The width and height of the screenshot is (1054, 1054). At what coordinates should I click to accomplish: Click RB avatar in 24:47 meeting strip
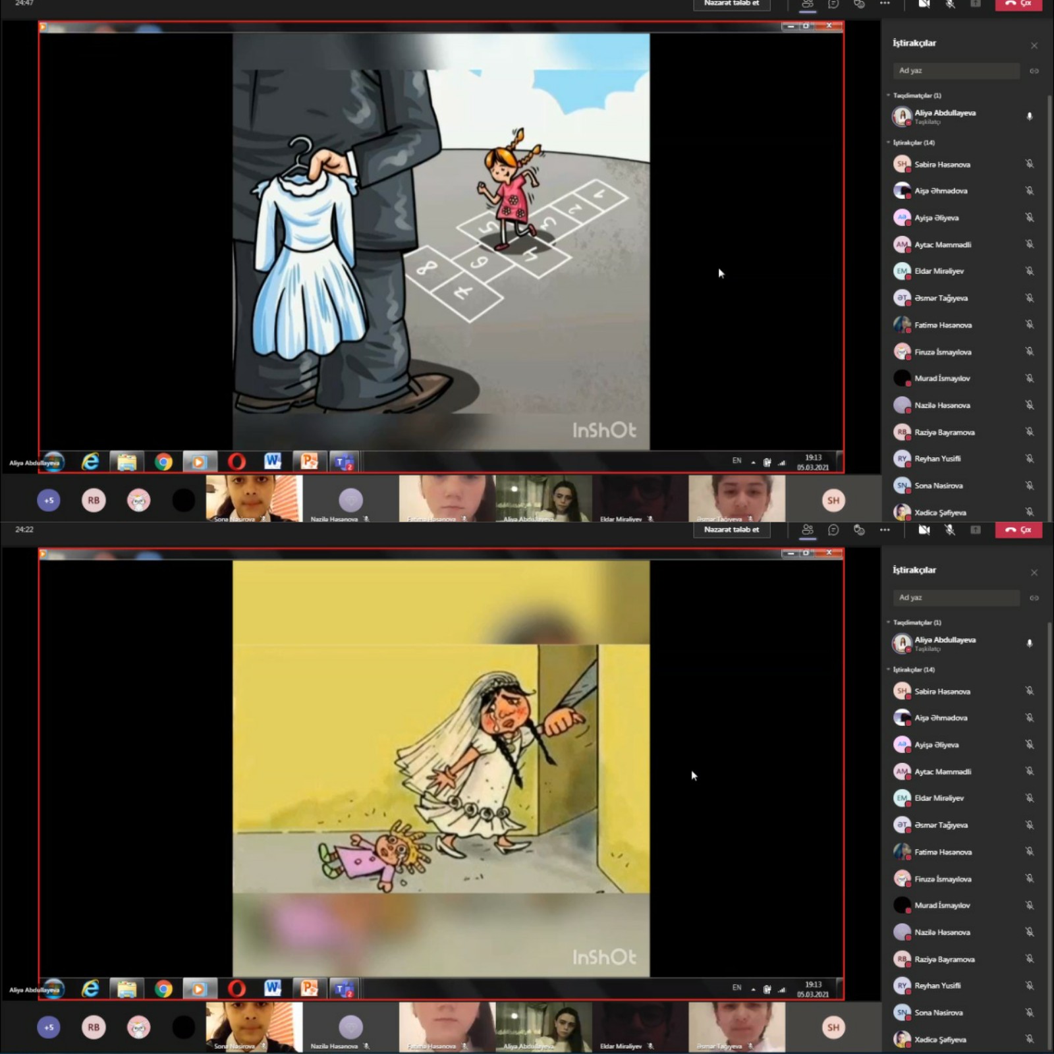click(x=94, y=500)
